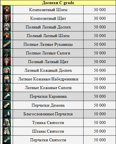
Task: Select the Полные Латные Рукавицы gauntlets icon
Action: 6,44
